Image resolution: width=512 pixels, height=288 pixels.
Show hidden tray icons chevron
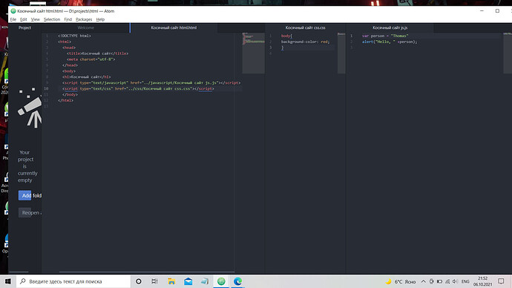(x=423, y=281)
